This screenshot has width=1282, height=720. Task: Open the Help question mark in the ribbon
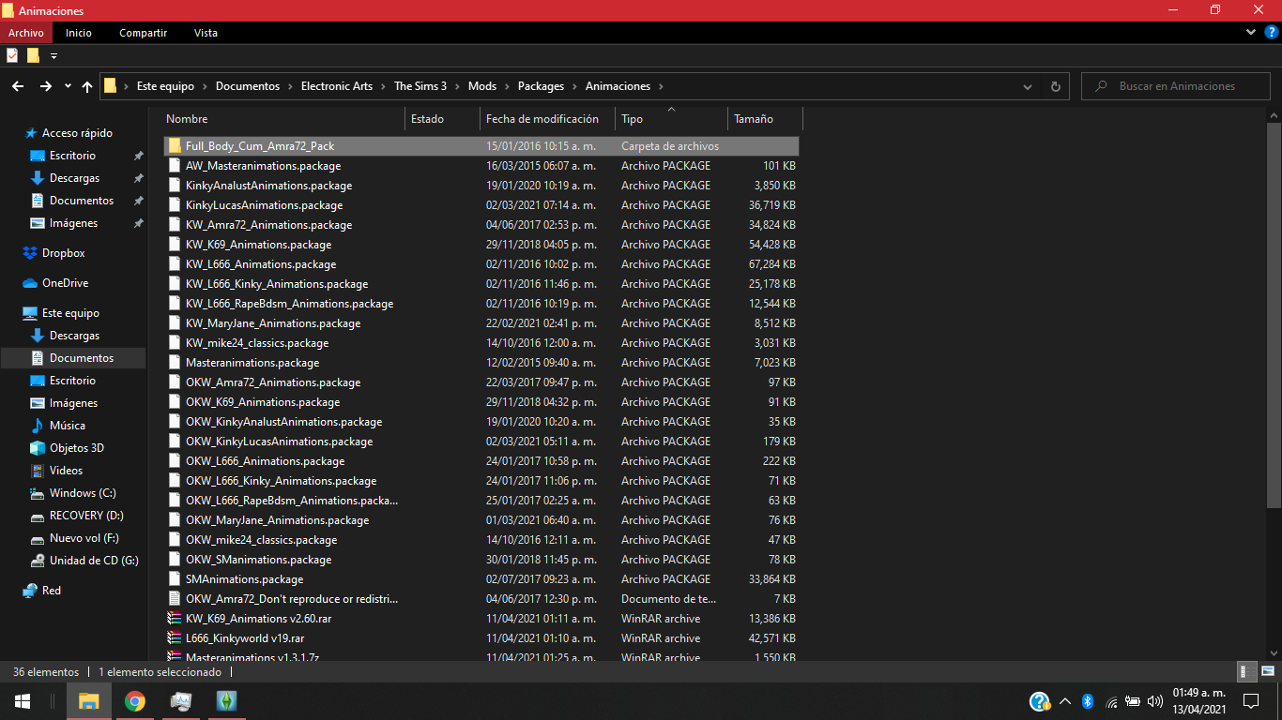(1271, 32)
